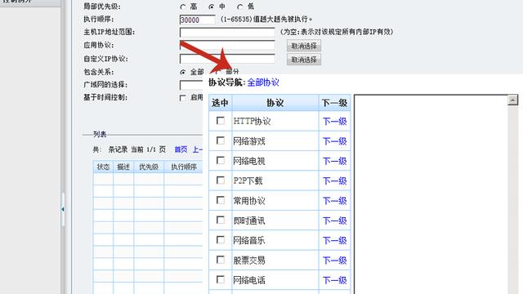Click the HTTP协议 protocol name
Image resolution: width=523 pixels, height=294 pixels.
252,122
